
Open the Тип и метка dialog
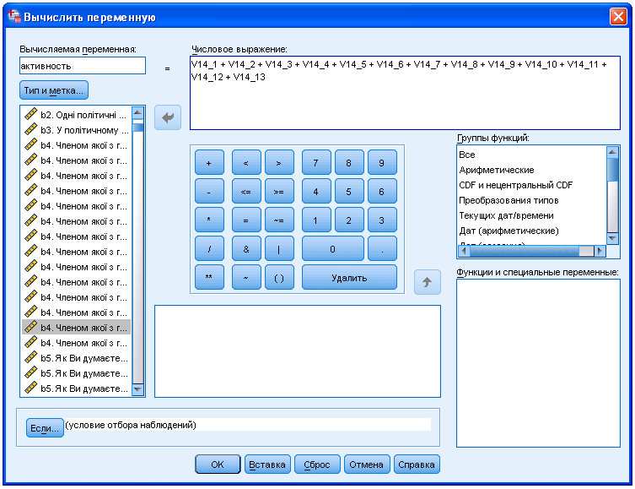tap(53, 90)
